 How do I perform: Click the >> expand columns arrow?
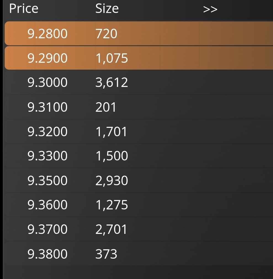click(210, 9)
